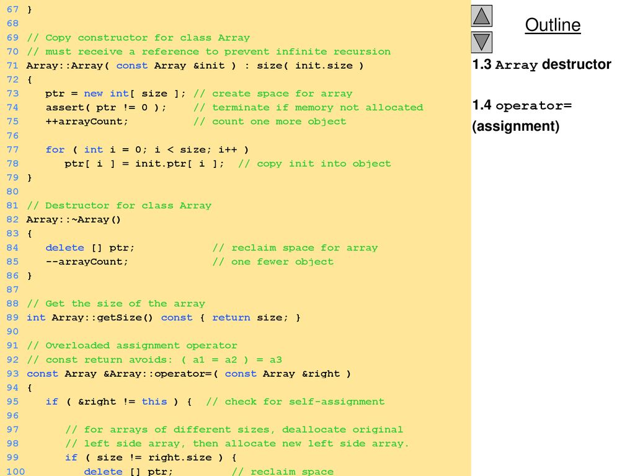The height and width of the screenshot is (476, 635).
Task: Click line number 80
Action: (x=12, y=192)
